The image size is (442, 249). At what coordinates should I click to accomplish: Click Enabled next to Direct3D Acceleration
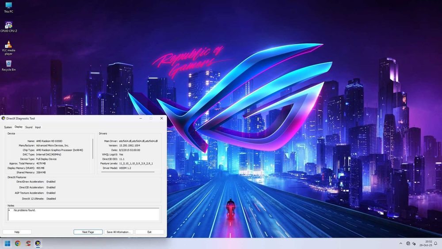pos(51,187)
